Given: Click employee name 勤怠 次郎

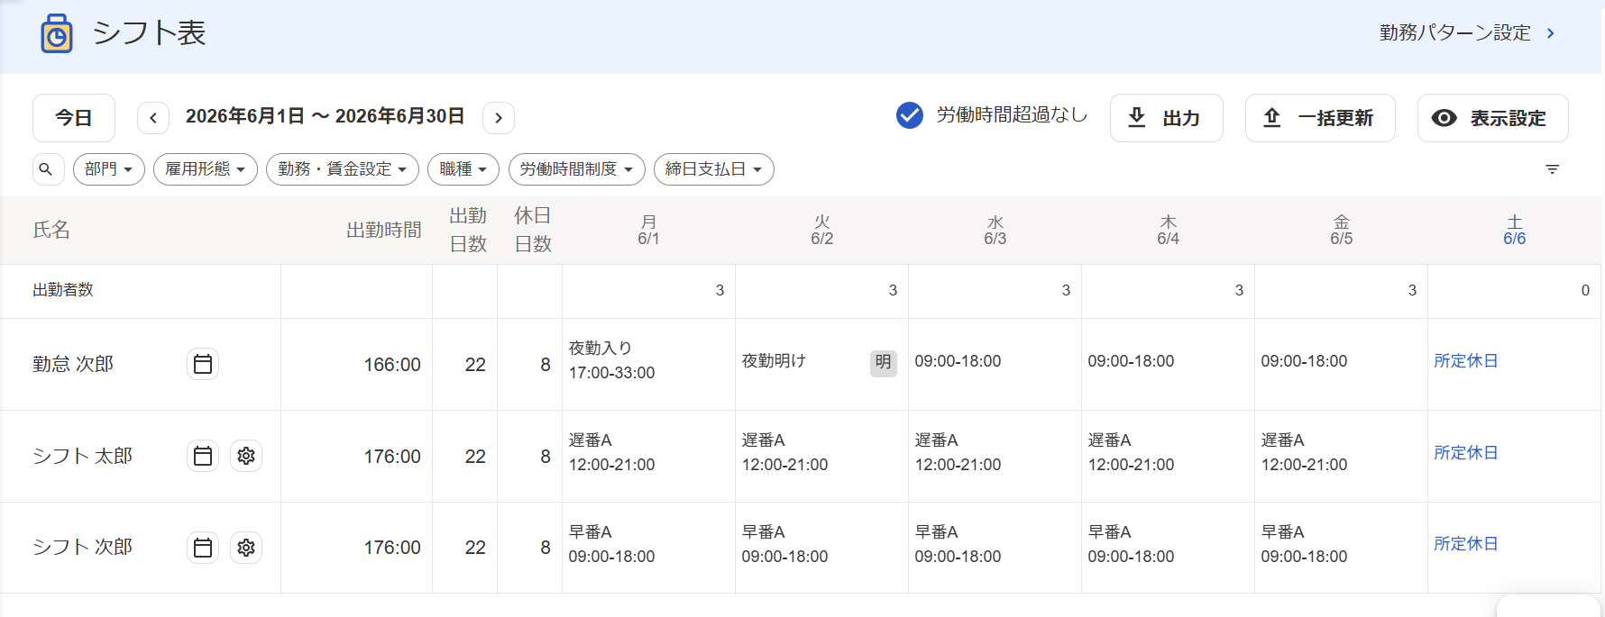Looking at the screenshot, I should click(73, 364).
